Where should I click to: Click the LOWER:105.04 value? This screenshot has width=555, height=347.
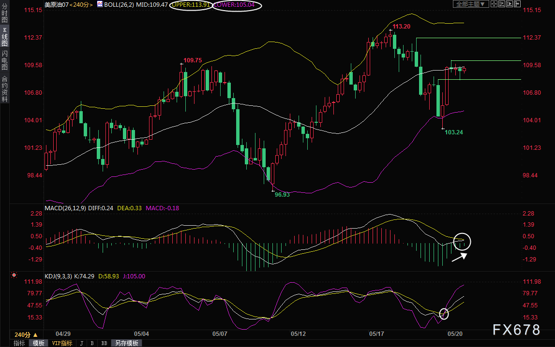point(234,5)
